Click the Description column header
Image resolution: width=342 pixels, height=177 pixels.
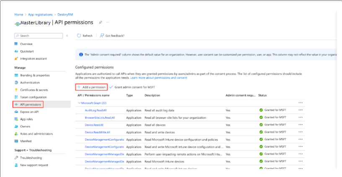click(152, 95)
